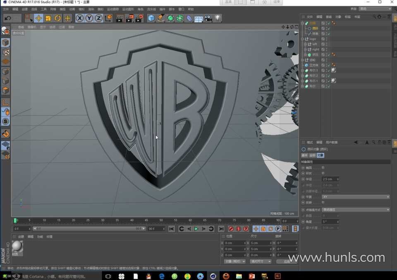The width and height of the screenshot is (397, 280).
Task: Open the Render Settings clapperboard with gear
Action: (x=139, y=19)
